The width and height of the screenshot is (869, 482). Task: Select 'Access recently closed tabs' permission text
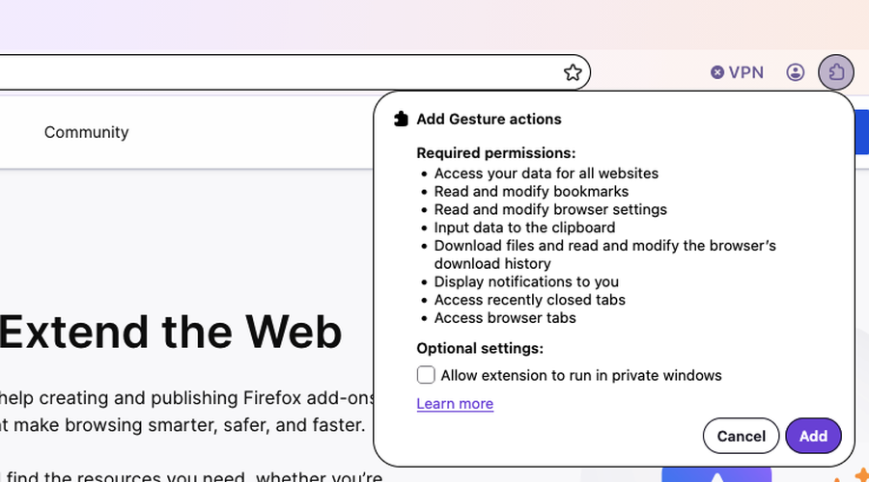pos(529,300)
